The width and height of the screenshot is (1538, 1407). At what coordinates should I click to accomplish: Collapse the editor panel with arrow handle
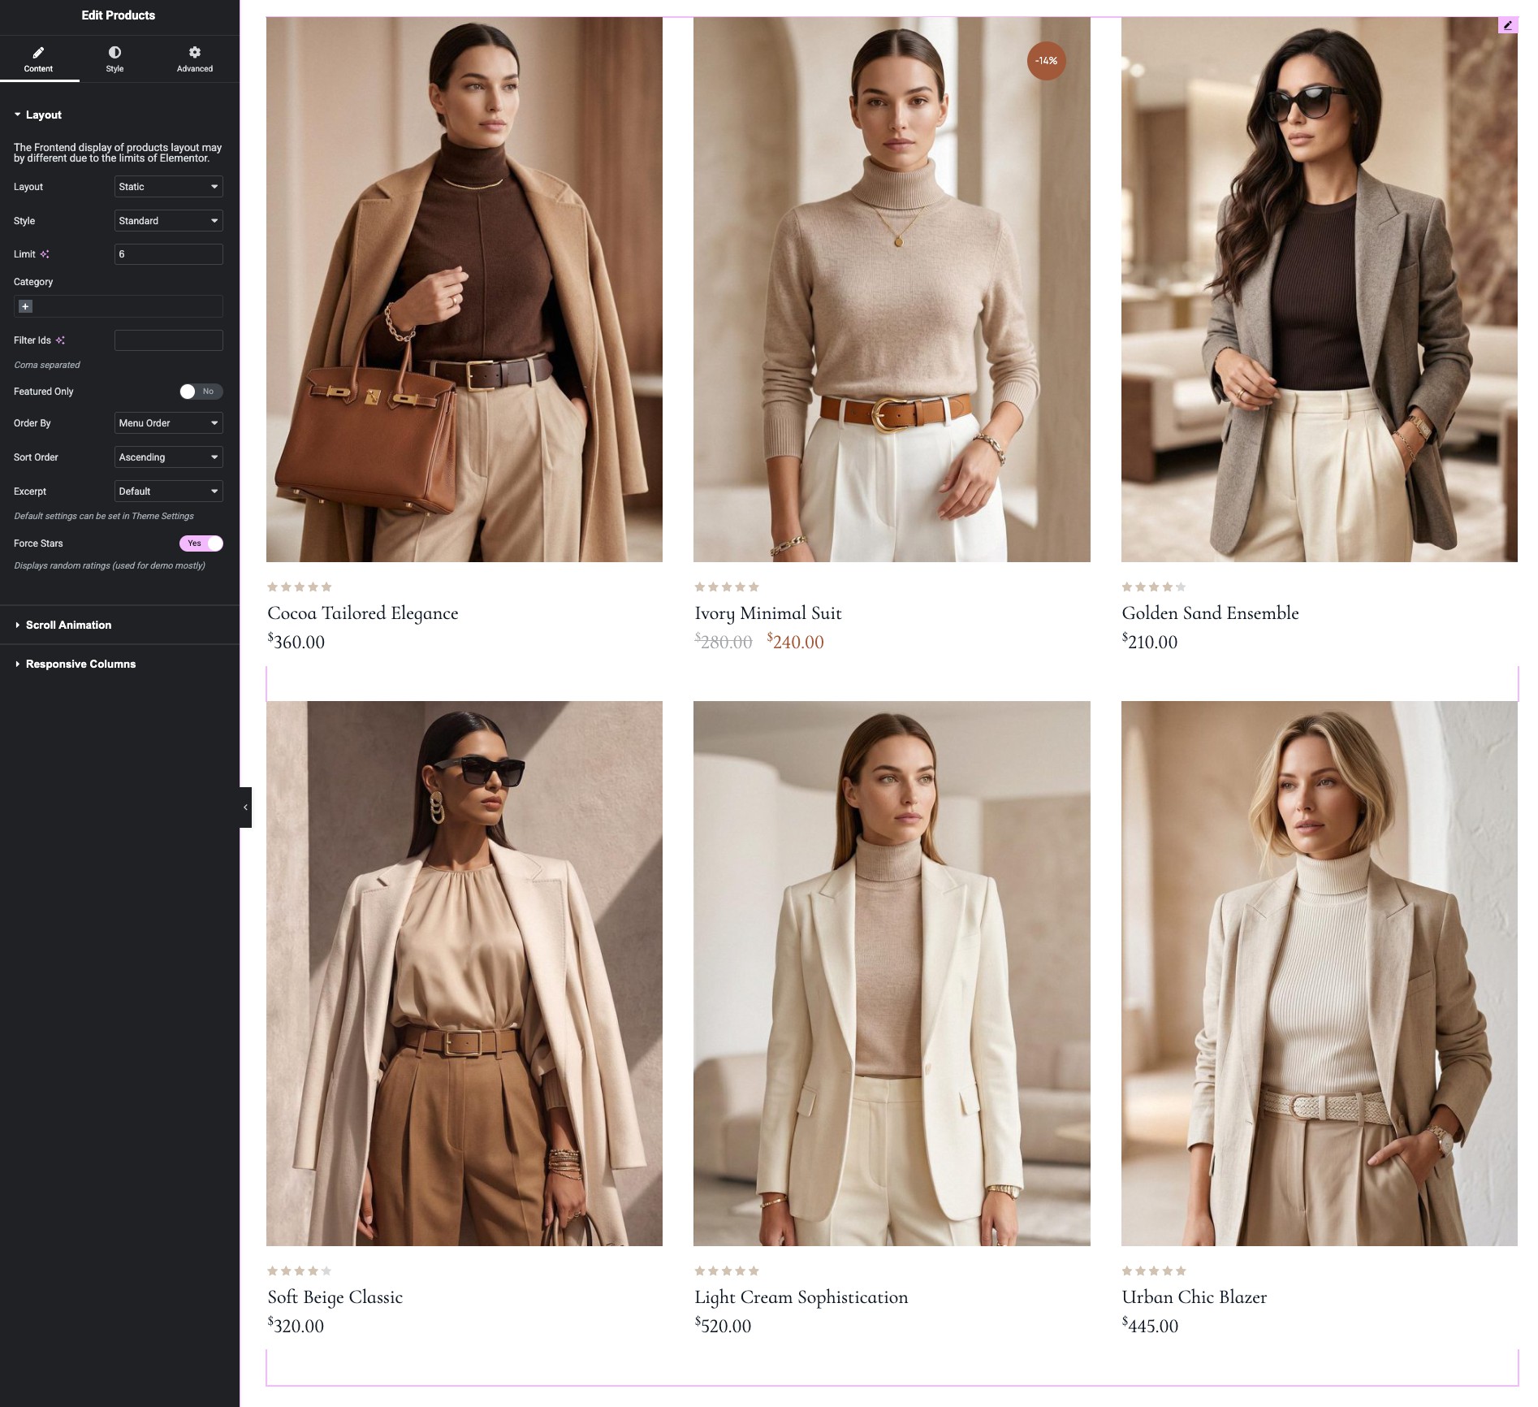pyautogui.click(x=245, y=807)
